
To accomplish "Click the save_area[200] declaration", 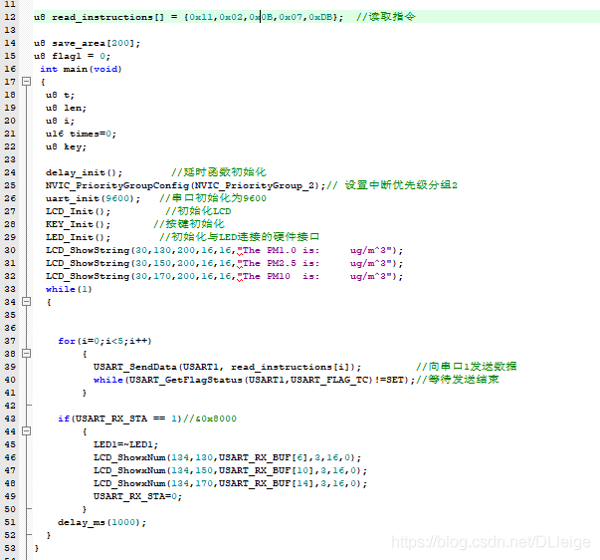I will point(87,43).
